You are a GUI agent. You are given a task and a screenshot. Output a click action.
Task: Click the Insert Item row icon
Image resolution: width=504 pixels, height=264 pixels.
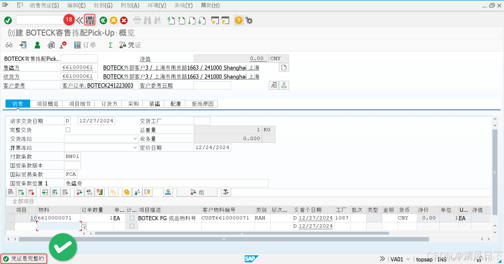(x=21, y=192)
